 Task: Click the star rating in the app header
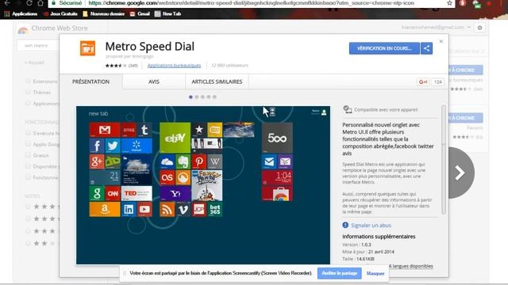[116, 66]
